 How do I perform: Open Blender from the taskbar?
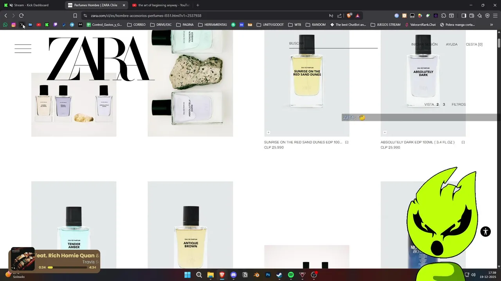click(256, 275)
